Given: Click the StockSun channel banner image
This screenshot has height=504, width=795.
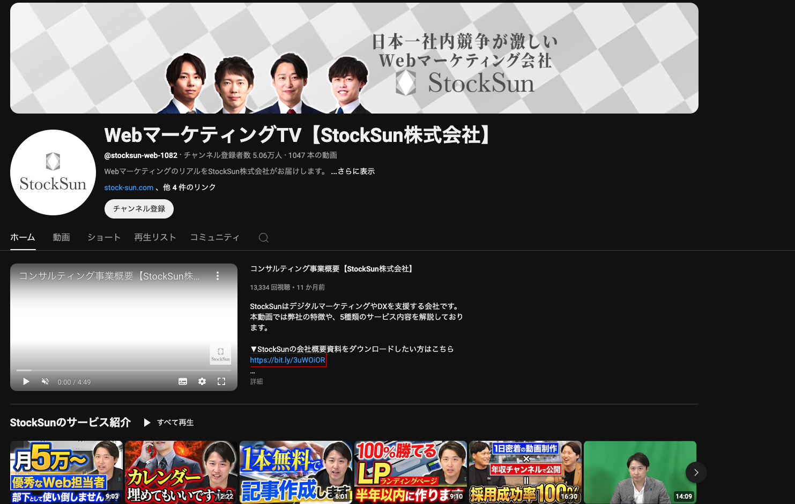Looking at the screenshot, I should 354,58.
